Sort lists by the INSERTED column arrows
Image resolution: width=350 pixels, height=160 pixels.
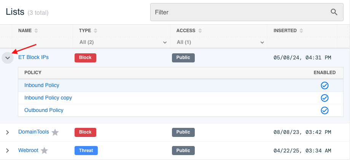click(x=302, y=31)
